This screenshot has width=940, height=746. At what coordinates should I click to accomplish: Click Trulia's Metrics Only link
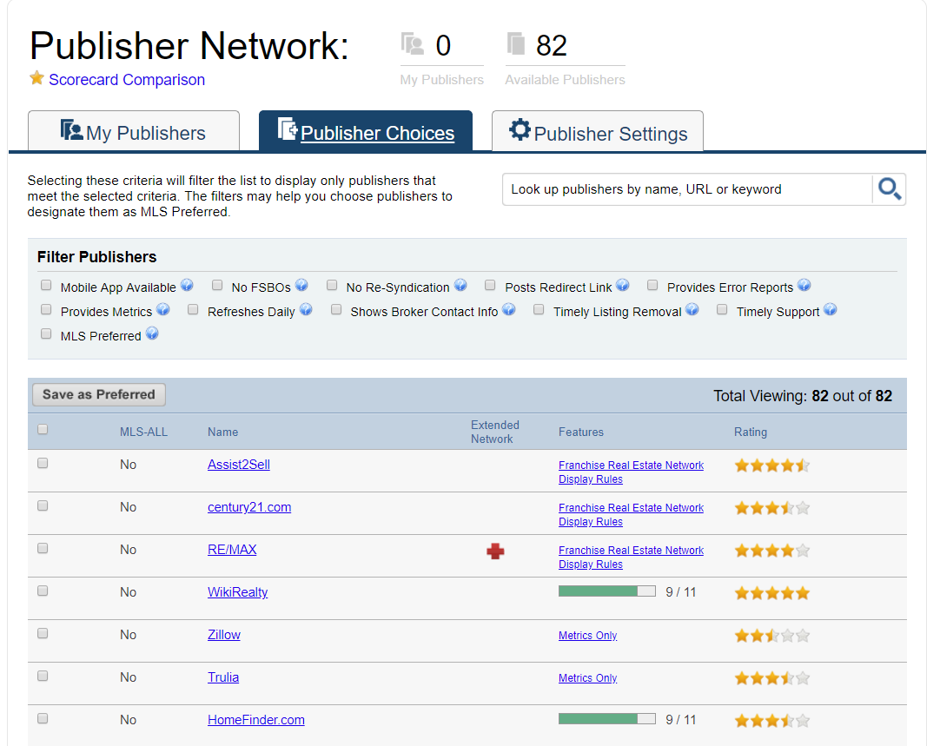coord(587,677)
